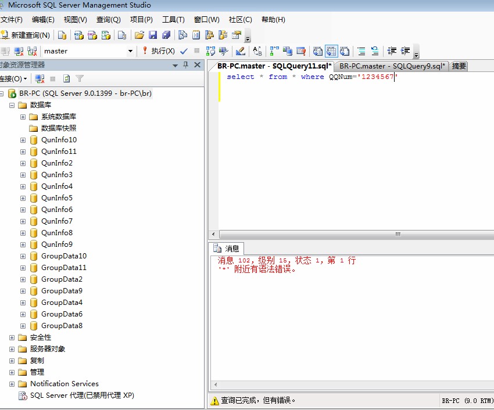Switch to the SQLQuery9.sql tab
The height and width of the screenshot is (410, 494).
[x=392, y=66]
